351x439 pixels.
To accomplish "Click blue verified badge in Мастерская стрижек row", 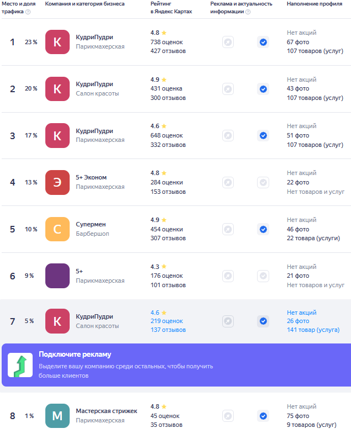I will click(x=263, y=416).
